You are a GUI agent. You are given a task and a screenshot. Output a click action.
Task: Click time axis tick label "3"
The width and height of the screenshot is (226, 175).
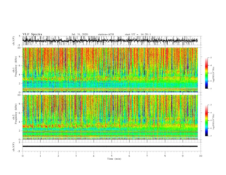tap(76, 156)
